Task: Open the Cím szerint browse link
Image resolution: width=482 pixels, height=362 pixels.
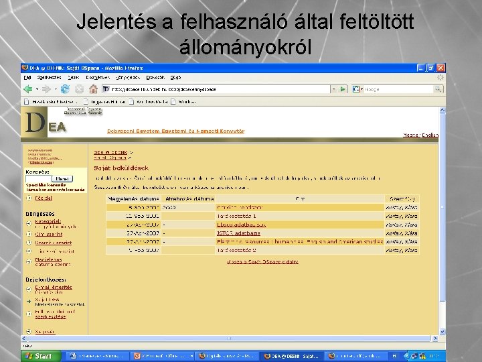Action: click(x=49, y=234)
